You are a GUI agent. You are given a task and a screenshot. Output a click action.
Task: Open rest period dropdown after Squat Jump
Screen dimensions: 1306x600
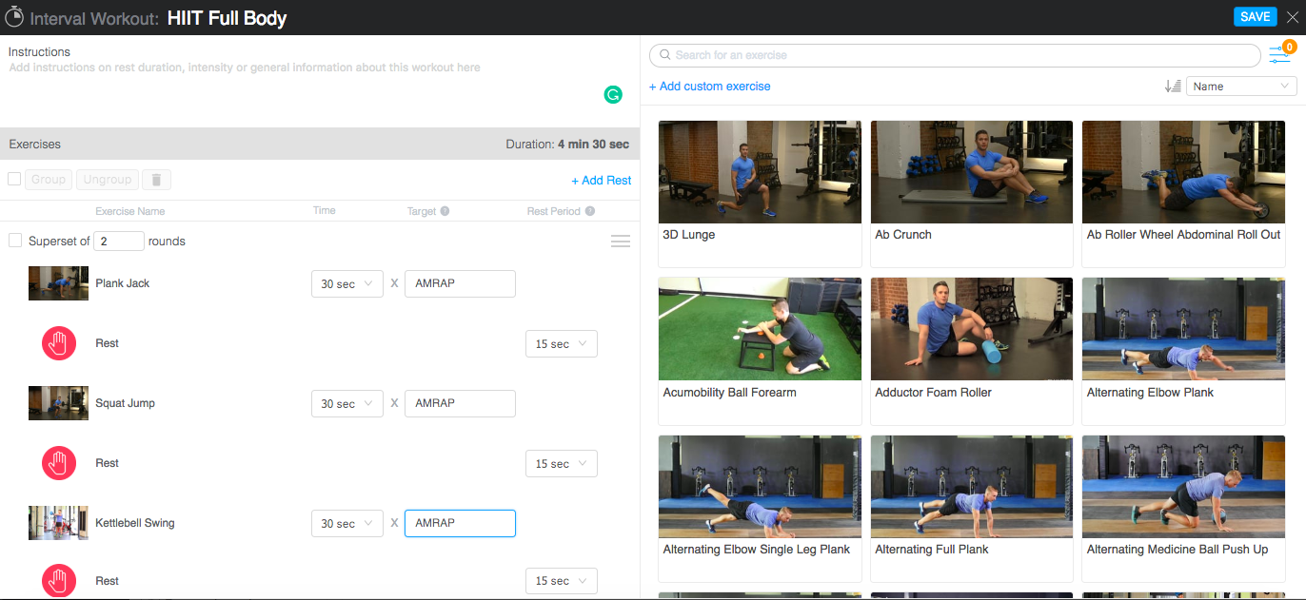point(562,464)
